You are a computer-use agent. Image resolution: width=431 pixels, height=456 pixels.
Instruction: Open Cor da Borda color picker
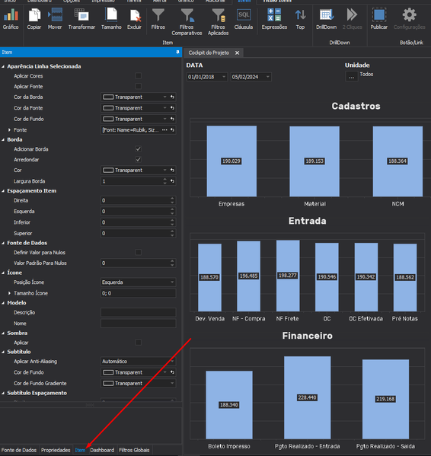138,97
